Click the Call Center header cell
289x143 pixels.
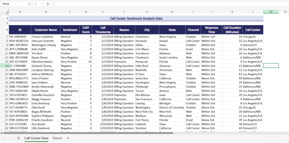coord(253,30)
